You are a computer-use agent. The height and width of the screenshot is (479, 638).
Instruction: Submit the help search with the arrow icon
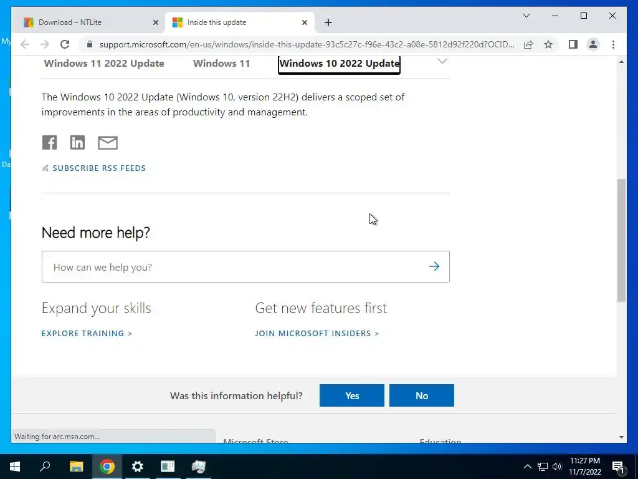tap(434, 266)
